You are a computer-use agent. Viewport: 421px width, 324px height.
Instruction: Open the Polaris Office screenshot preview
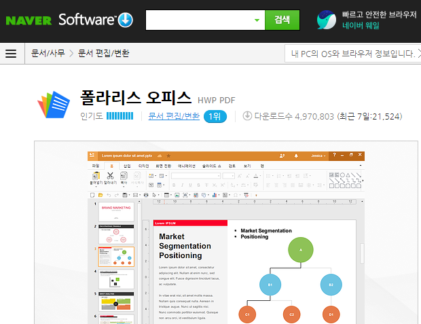coord(226,232)
